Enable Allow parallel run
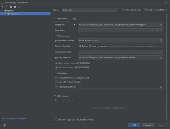This screenshot has height=129, width=170. [x=123, y=10]
